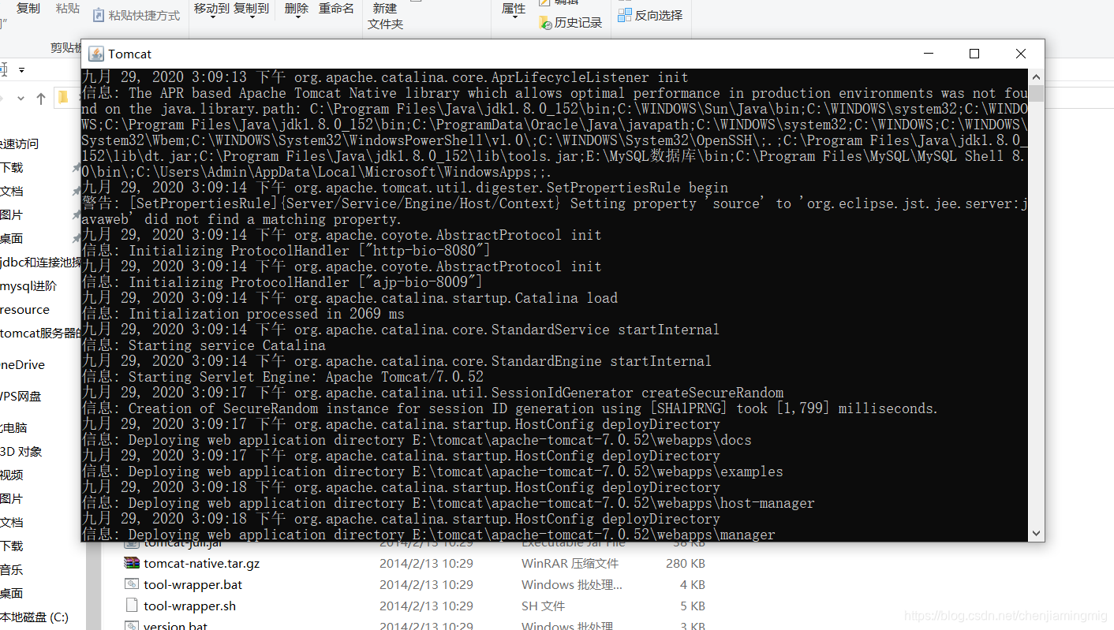Open 图片 listed just below 视频
This screenshot has width=1114, height=630.
pos(12,498)
